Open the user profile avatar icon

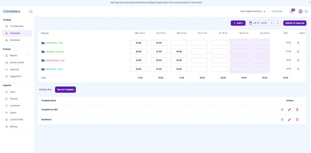tap(300, 12)
